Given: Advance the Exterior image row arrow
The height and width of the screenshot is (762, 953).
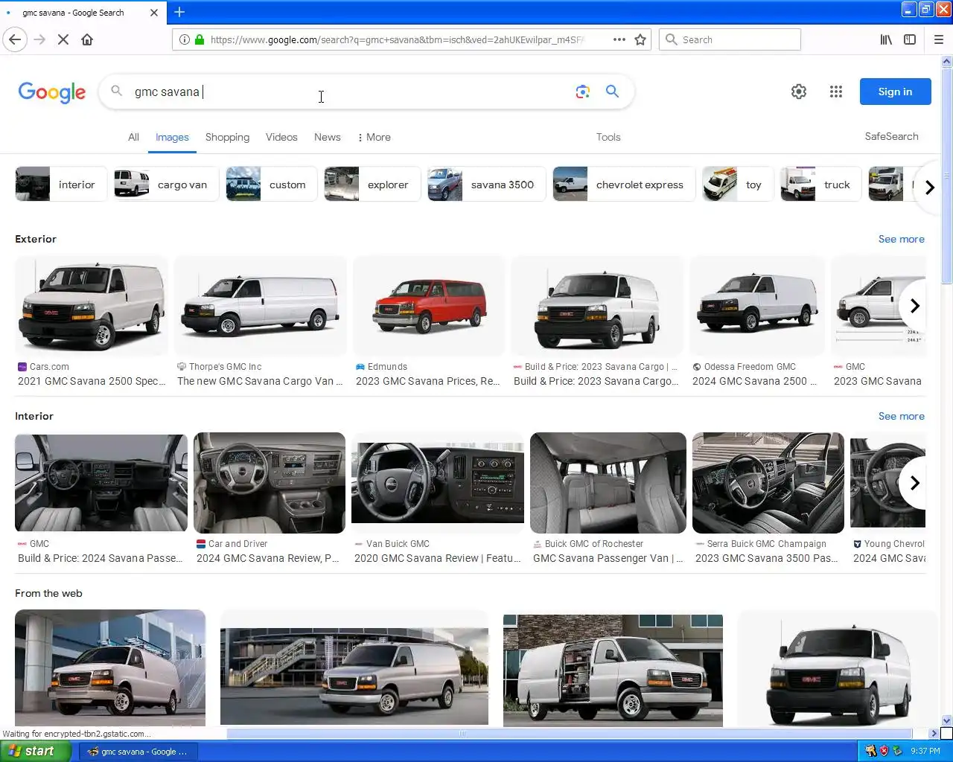Looking at the screenshot, I should pyautogui.click(x=915, y=306).
